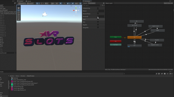Select the Rotate tool in scene overlay

tap(19, 12)
